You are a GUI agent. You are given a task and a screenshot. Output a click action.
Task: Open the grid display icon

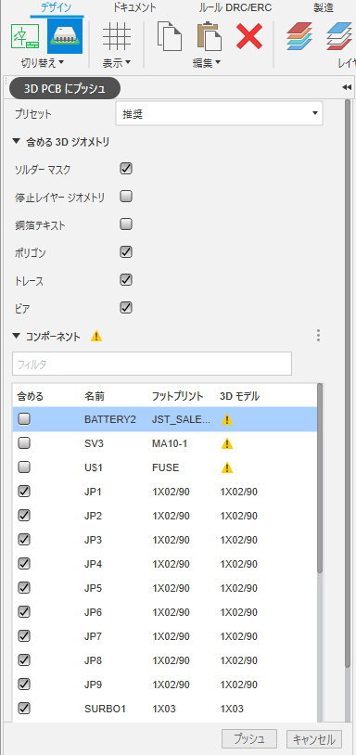tap(117, 36)
